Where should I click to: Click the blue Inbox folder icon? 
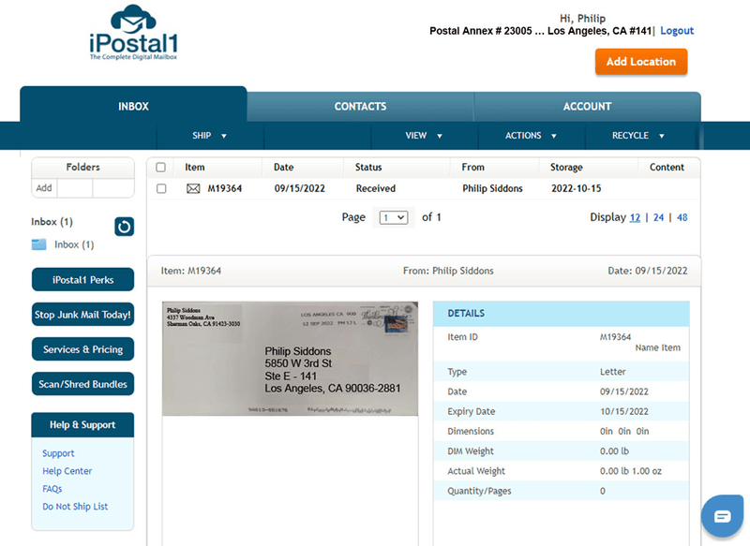click(38, 244)
